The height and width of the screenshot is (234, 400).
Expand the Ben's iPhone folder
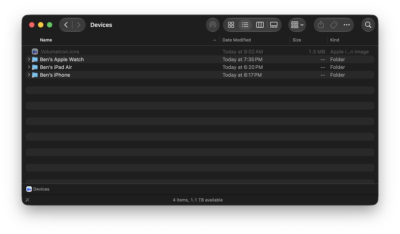pos(29,75)
